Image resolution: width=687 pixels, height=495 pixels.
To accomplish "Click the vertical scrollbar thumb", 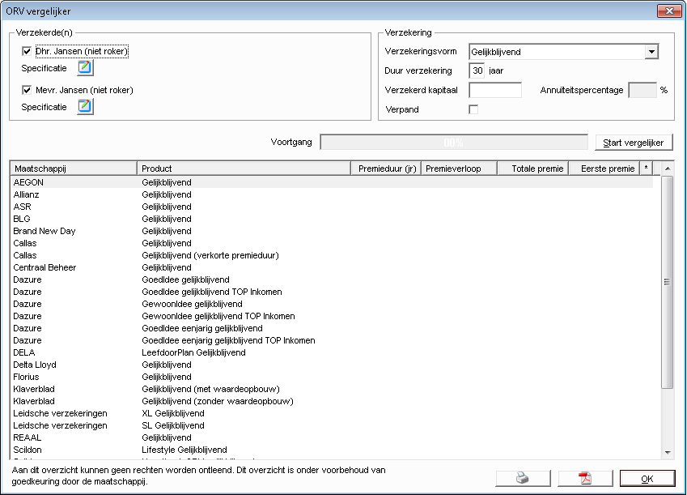I will [x=668, y=282].
